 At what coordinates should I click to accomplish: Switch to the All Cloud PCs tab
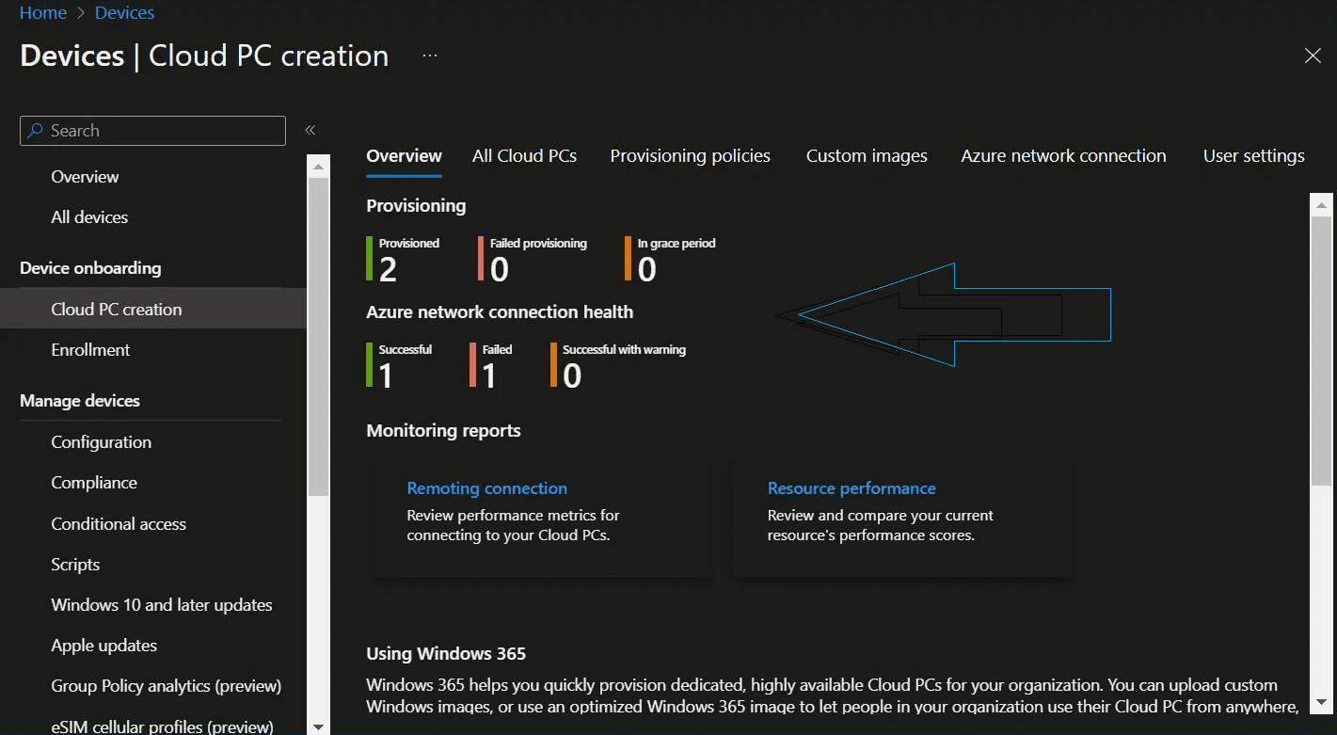click(524, 155)
